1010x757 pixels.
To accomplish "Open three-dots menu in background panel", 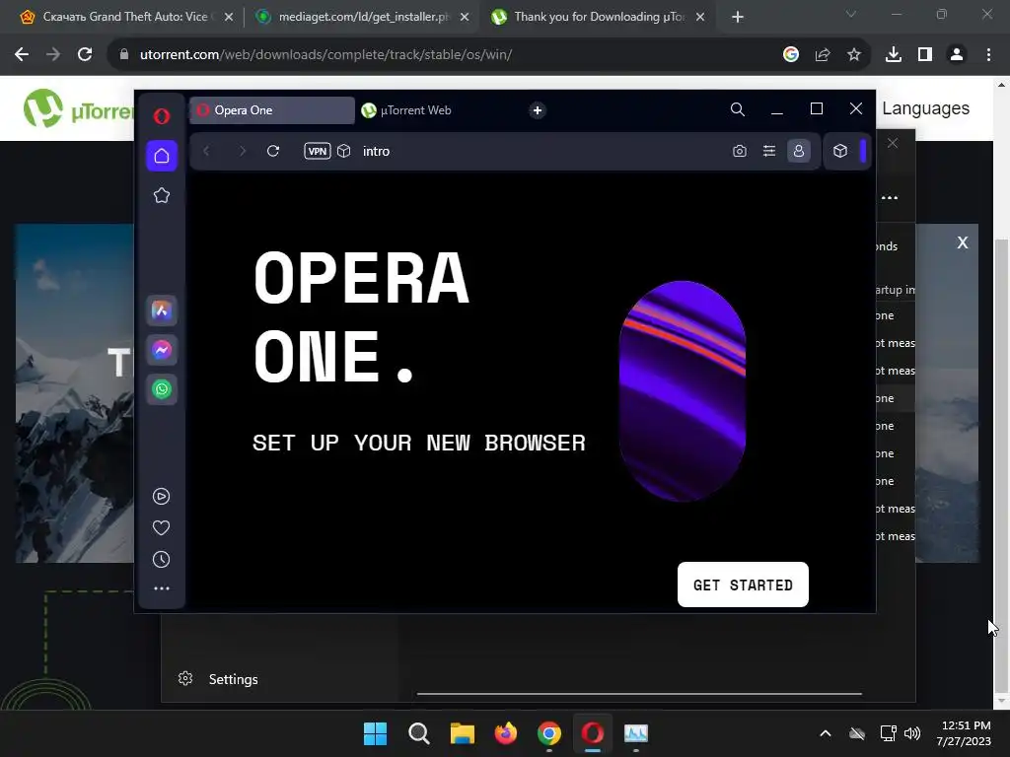I will [890, 197].
